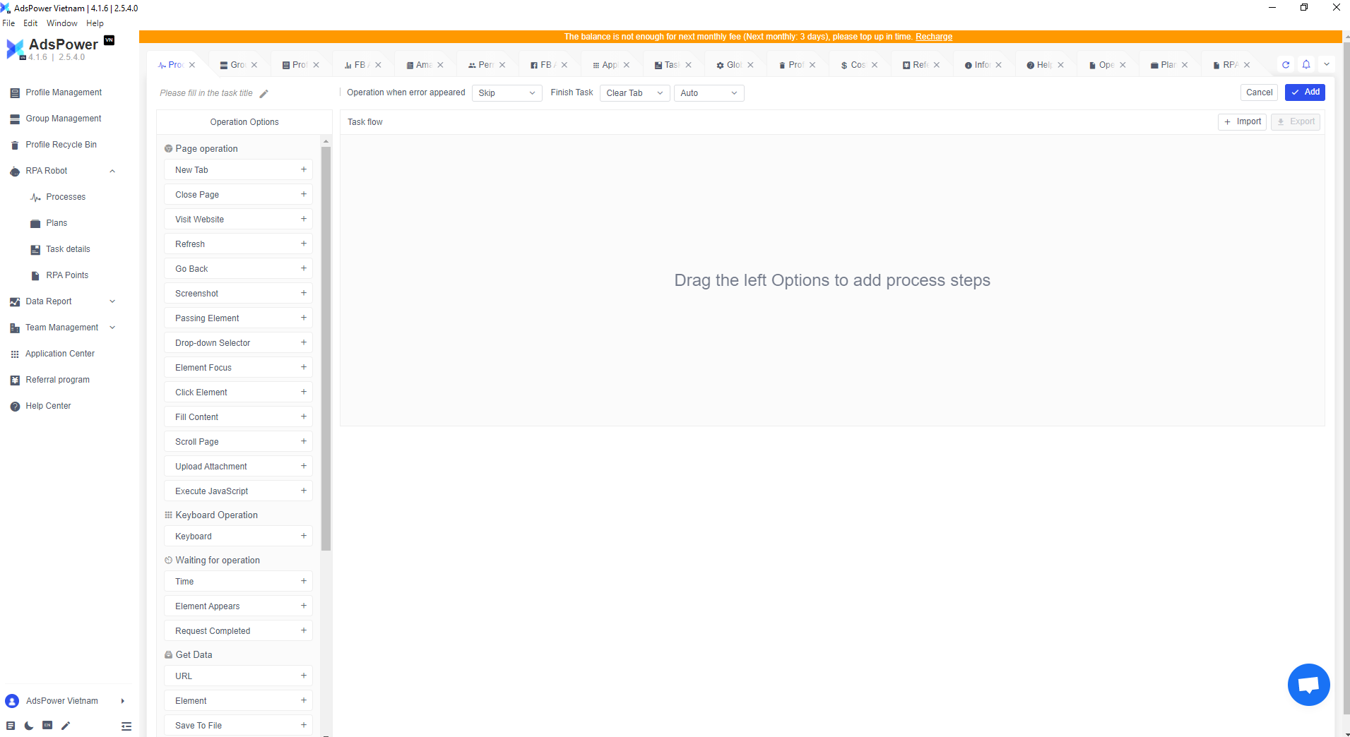Refresh the active tab with the refresh icon
Viewport: 1350px width, 737px height.
(x=1285, y=64)
